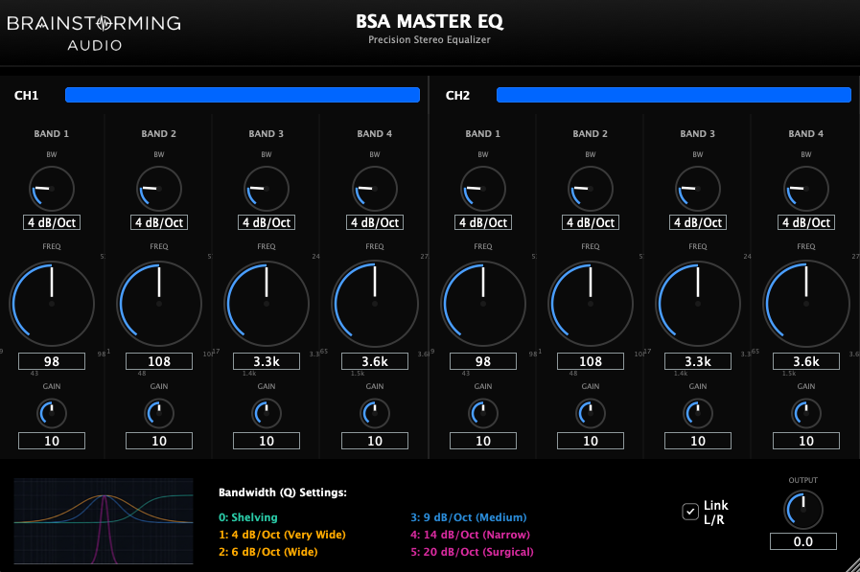Click CH1 Band 2 frequency field 108
The width and height of the screenshot is (860, 572).
pos(159,361)
